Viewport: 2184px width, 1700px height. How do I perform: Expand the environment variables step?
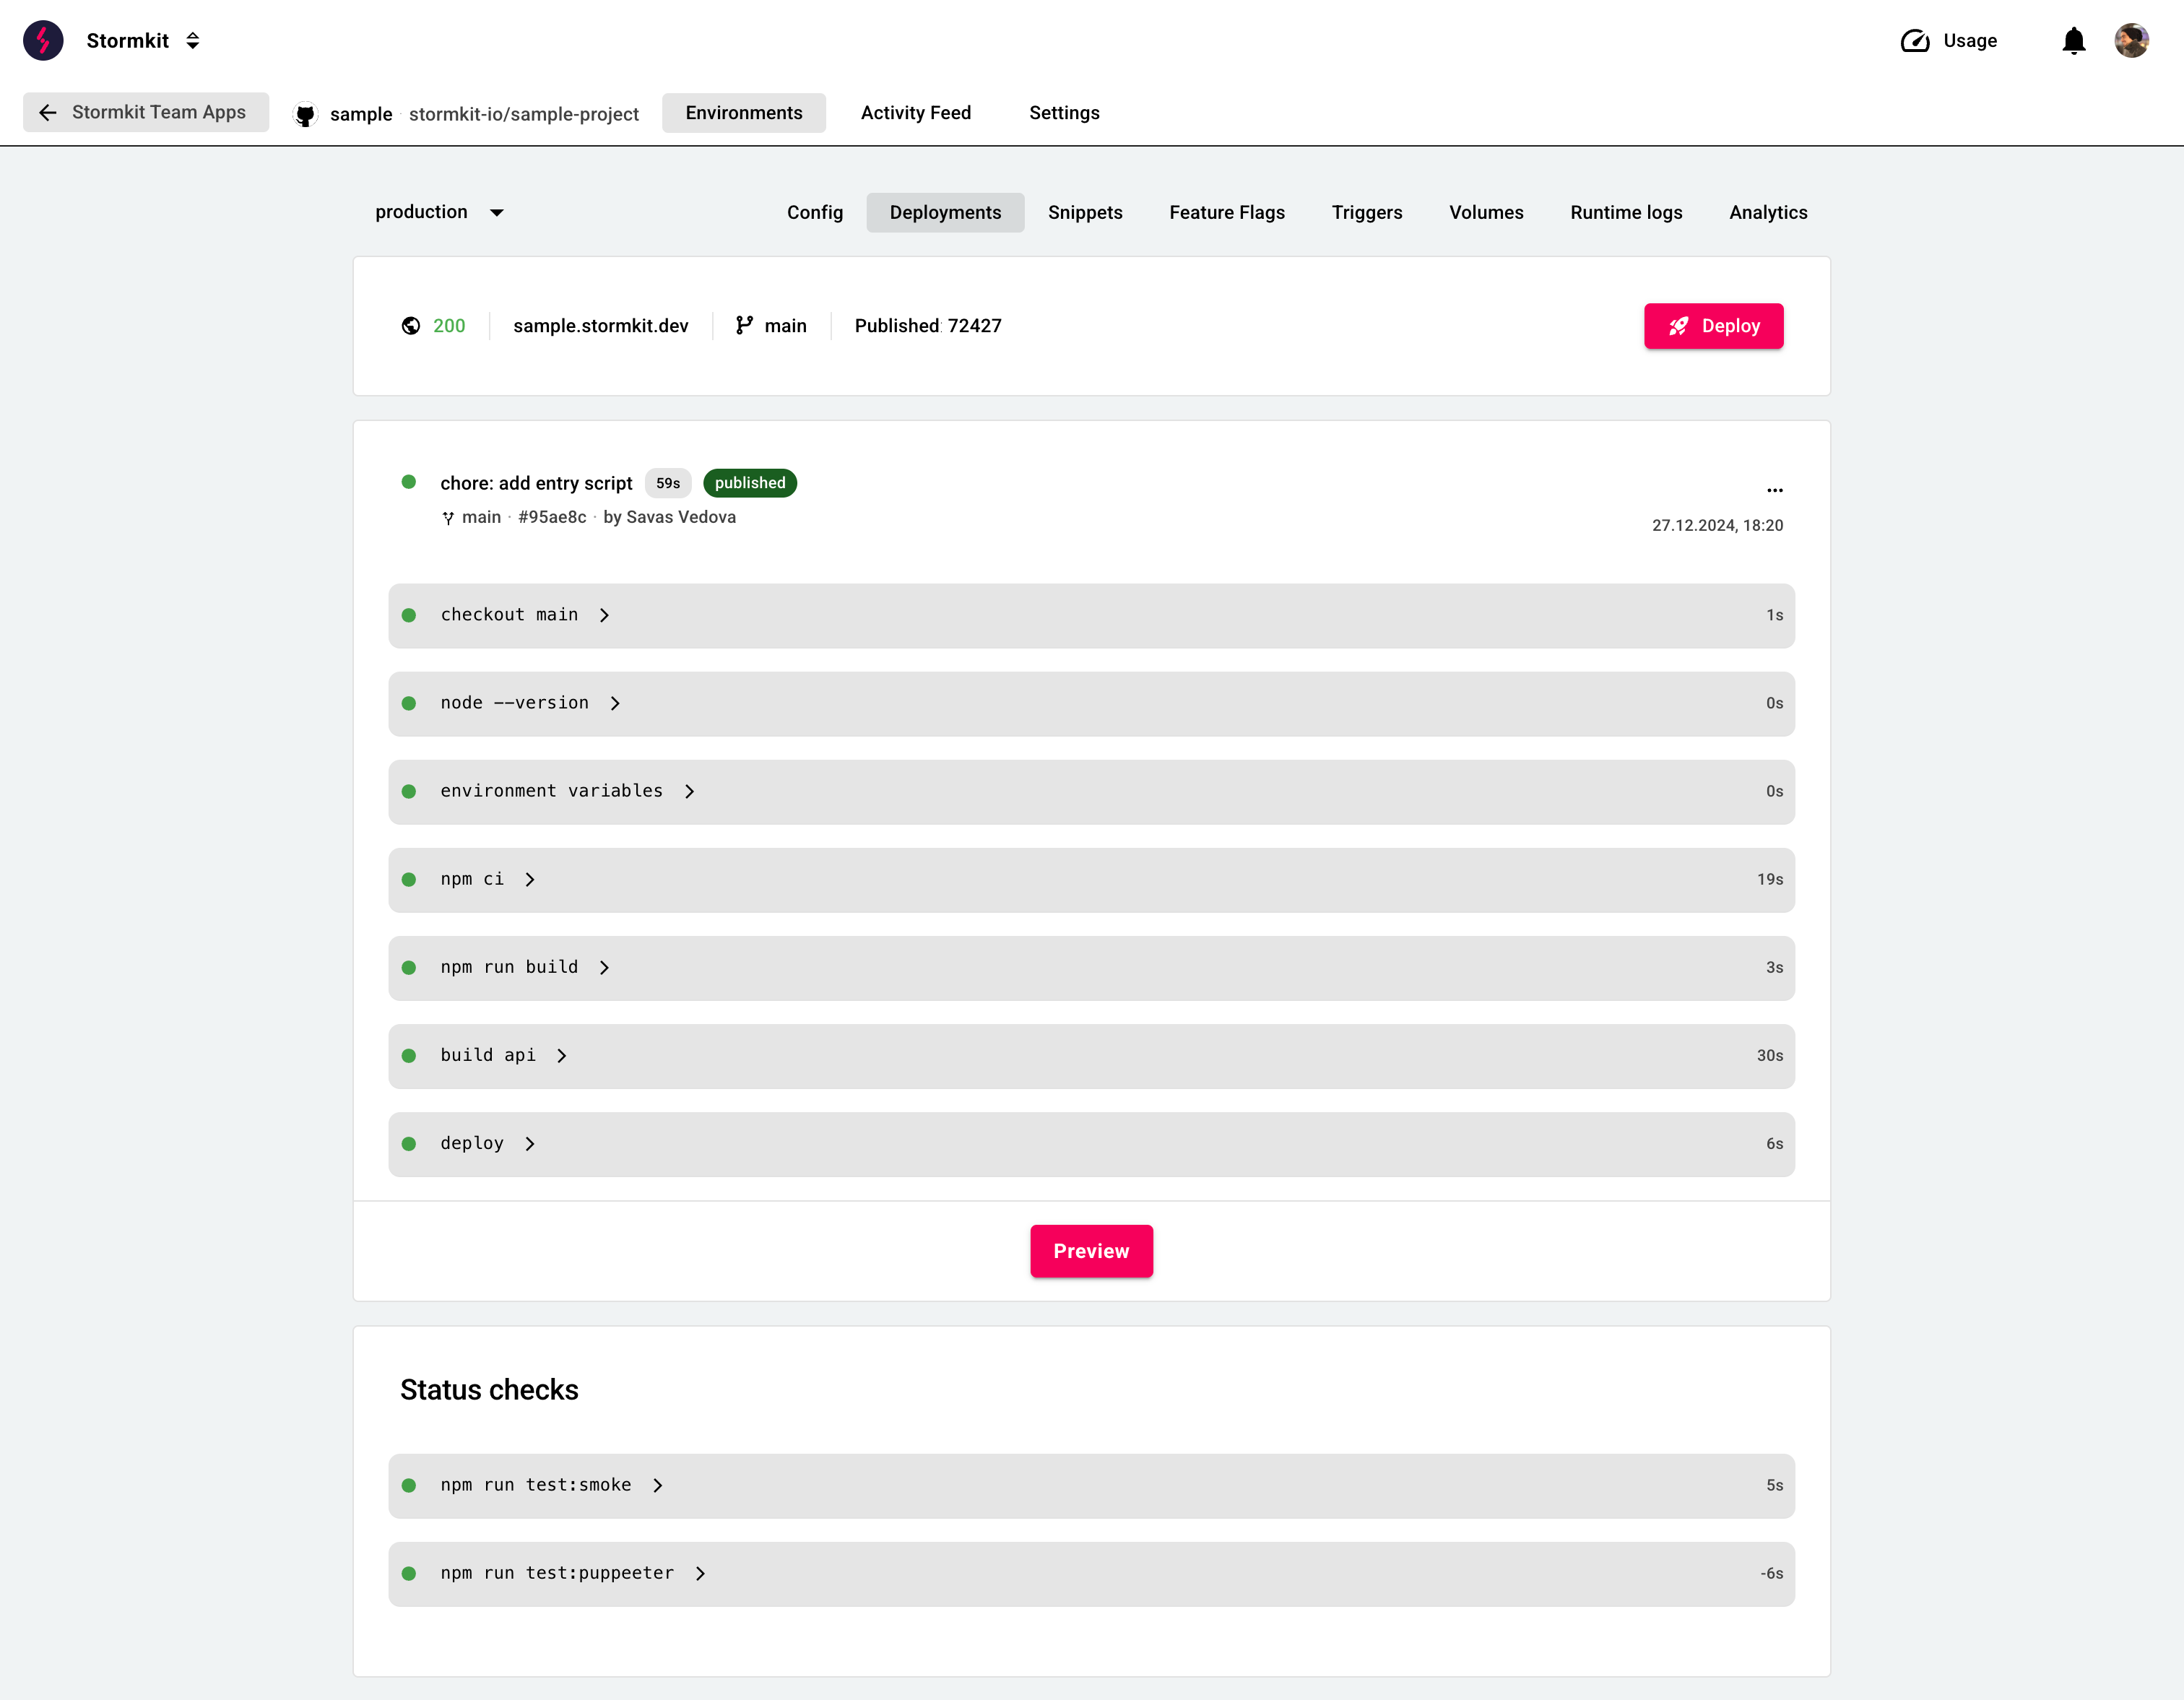tap(1091, 792)
